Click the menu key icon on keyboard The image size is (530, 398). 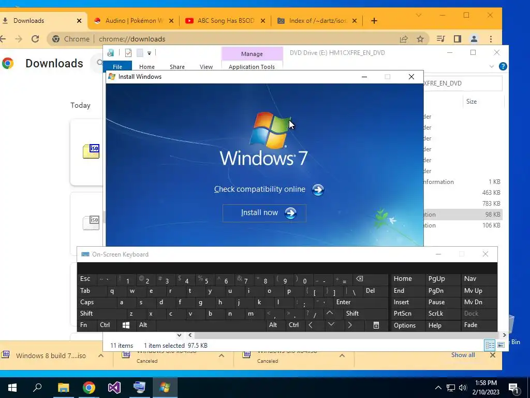tap(376, 325)
